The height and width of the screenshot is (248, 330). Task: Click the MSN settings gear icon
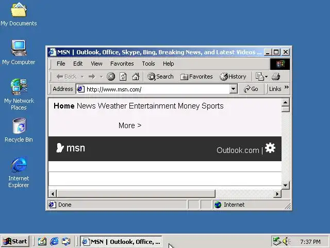270,148
